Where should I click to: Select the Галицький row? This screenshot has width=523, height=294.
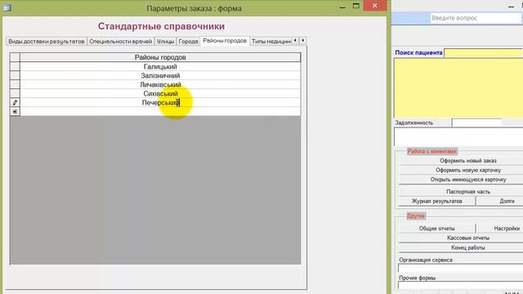pos(160,67)
